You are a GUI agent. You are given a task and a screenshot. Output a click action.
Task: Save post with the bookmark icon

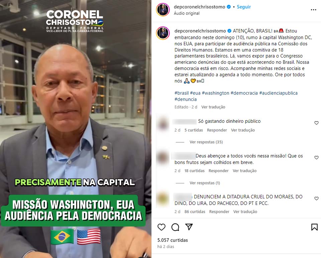(x=314, y=227)
